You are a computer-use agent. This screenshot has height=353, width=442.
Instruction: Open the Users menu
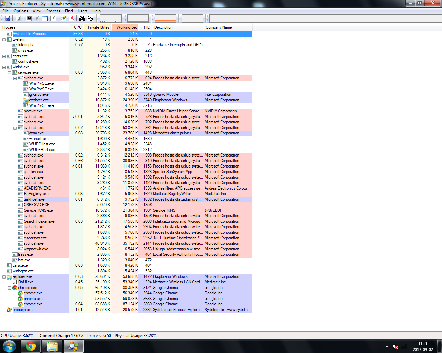click(x=83, y=11)
